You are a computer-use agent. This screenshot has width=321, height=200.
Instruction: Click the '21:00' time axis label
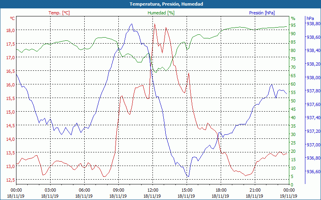pos(255,190)
